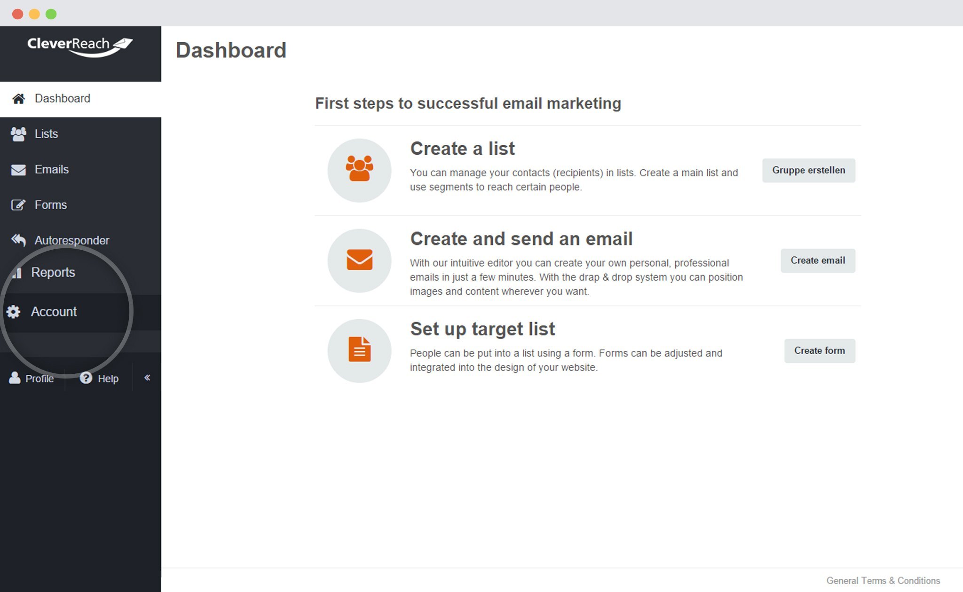Viewport: 963px width, 592px height.
Task: Click the Reports icon in sidebar
Action: tap(17, 272)
